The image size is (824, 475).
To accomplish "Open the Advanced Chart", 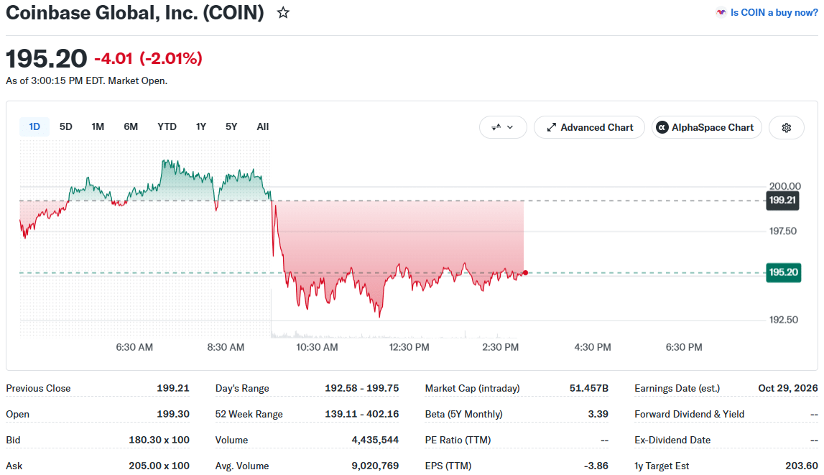I will 589,128.
